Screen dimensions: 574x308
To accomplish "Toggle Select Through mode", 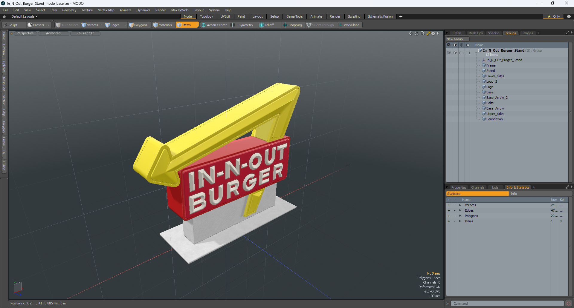I will pyautogui.click(x=320, y=25).
